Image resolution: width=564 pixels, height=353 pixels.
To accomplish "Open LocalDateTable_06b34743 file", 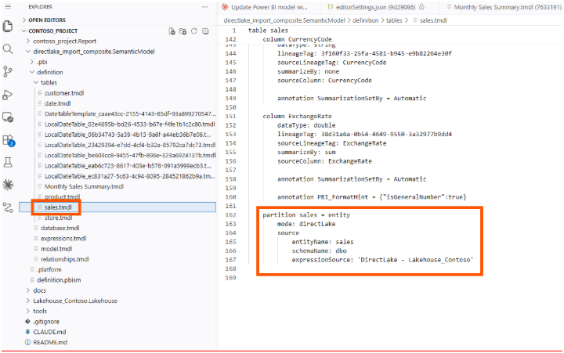I will coord(128,135).
